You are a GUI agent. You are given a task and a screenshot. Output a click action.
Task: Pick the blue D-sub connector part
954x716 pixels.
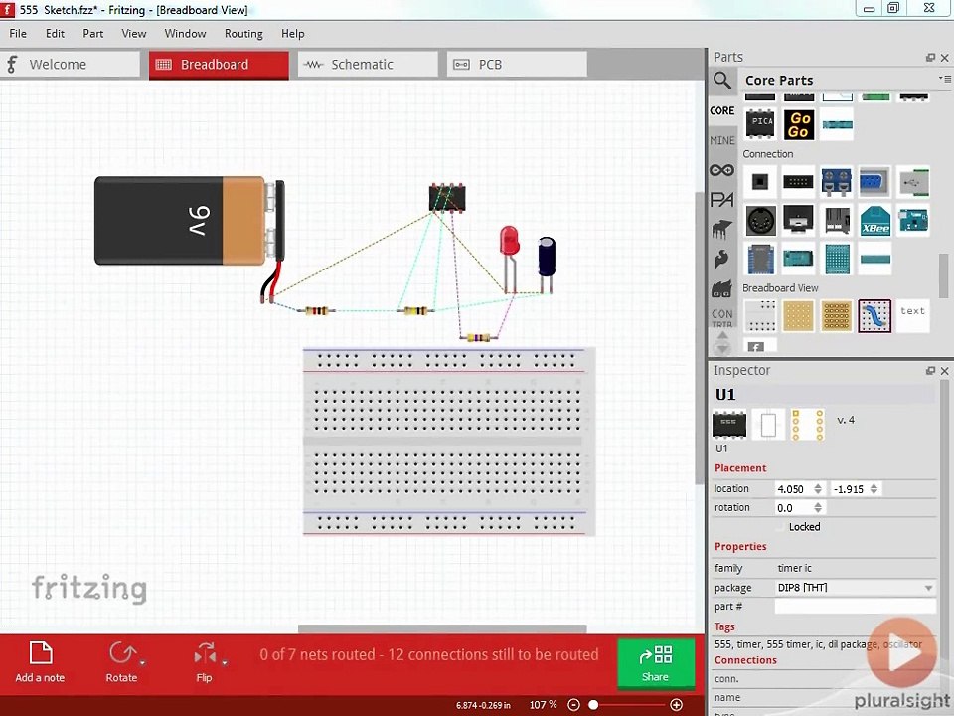[x=874, y=181]
